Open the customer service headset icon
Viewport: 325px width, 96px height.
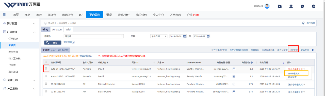(x=291, y=6)
